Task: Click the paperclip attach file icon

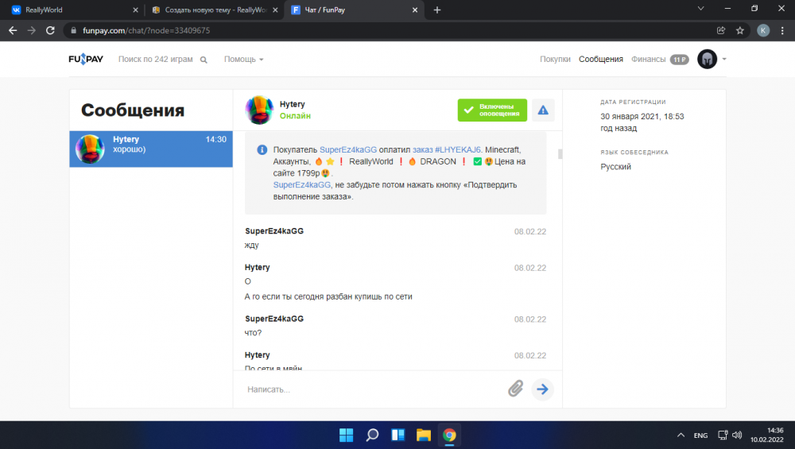Action: coord(516,389)
